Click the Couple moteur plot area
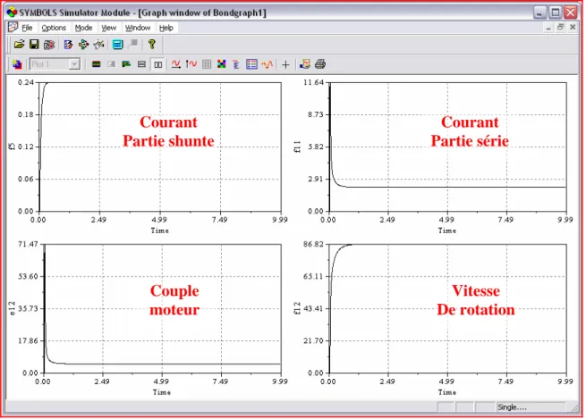 (162, 308)
